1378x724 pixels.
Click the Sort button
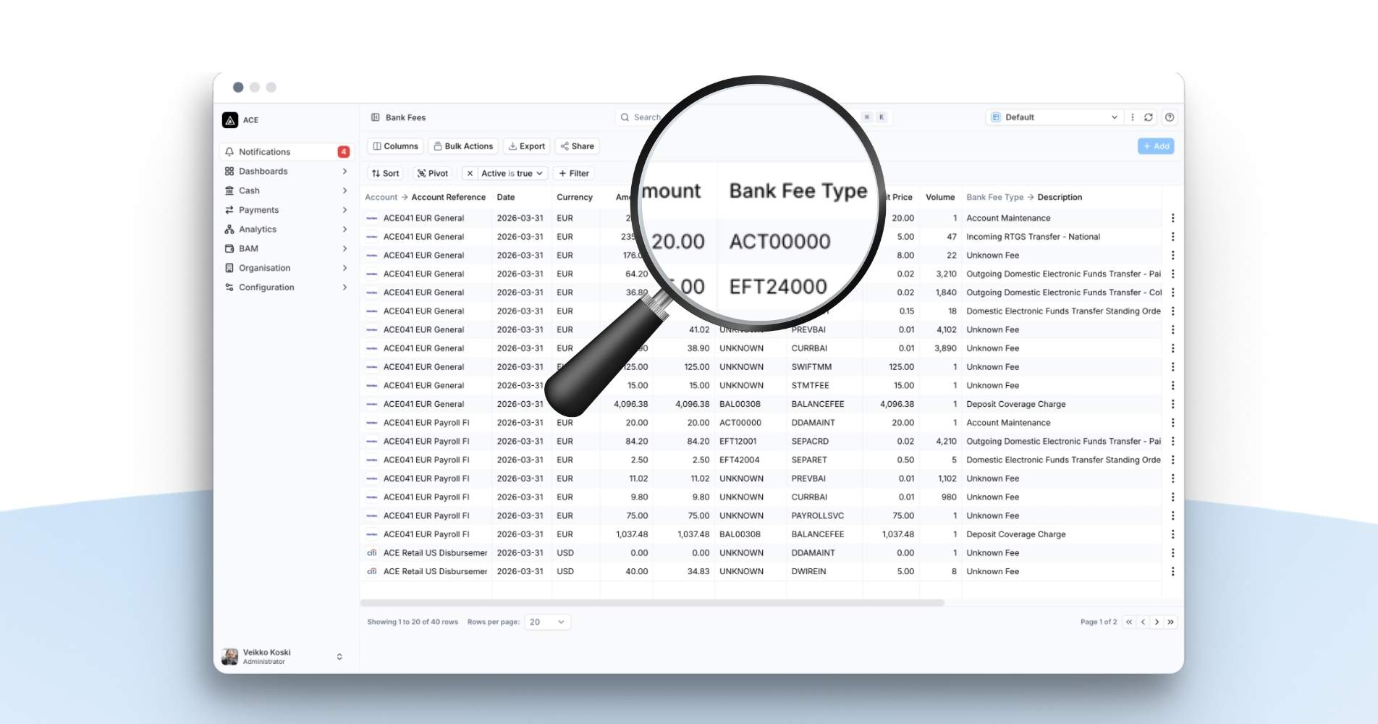(385, 174)
